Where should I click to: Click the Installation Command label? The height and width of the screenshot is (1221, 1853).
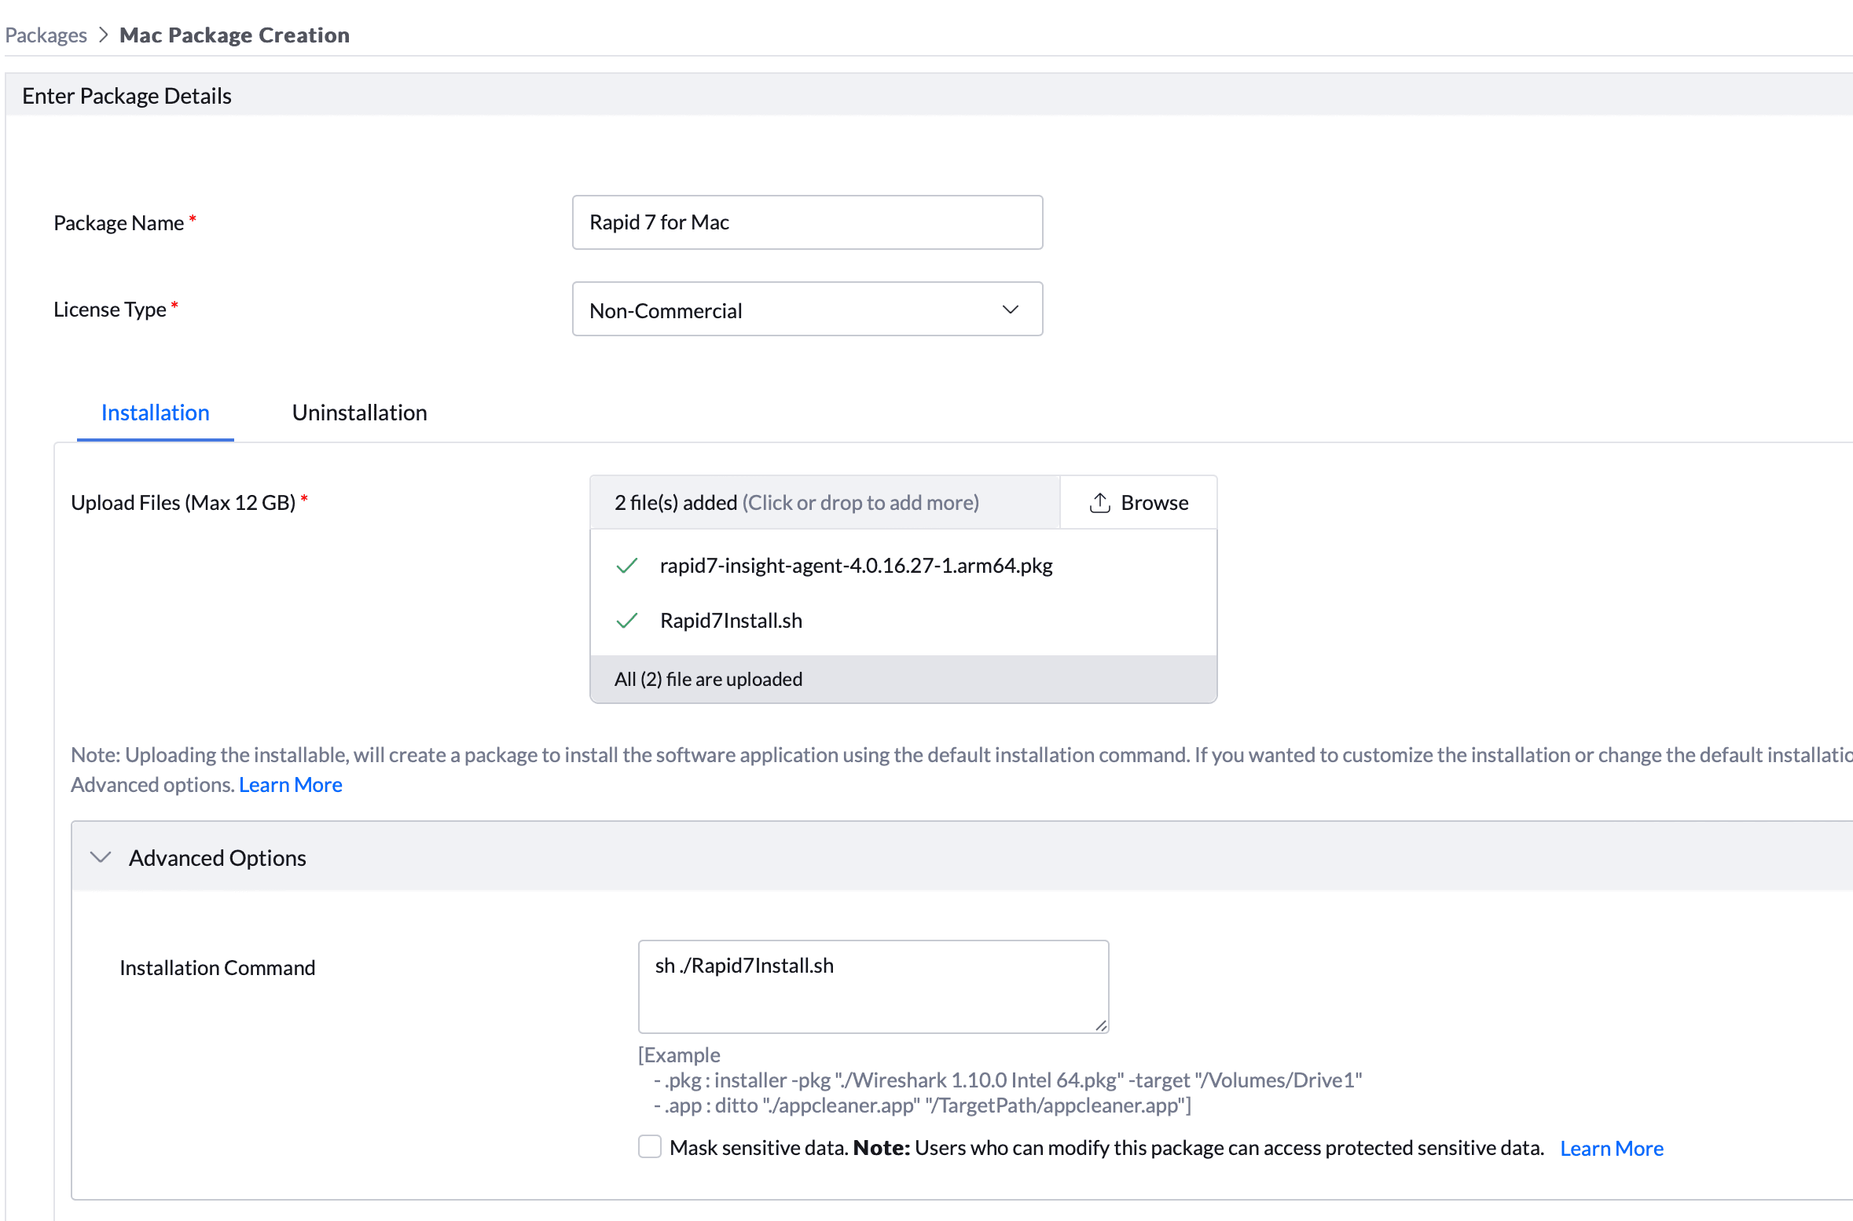pos(218,968)
